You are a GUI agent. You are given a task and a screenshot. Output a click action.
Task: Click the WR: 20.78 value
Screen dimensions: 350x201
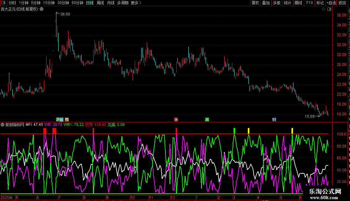coord(53,125)
